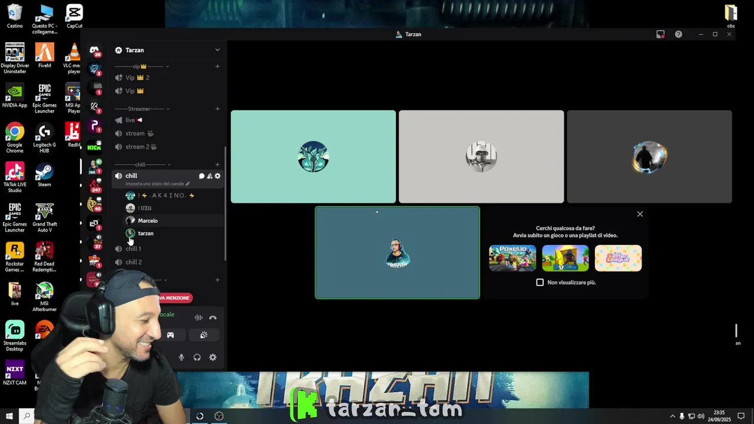Open NVIDIA App desktop icon

15,96
